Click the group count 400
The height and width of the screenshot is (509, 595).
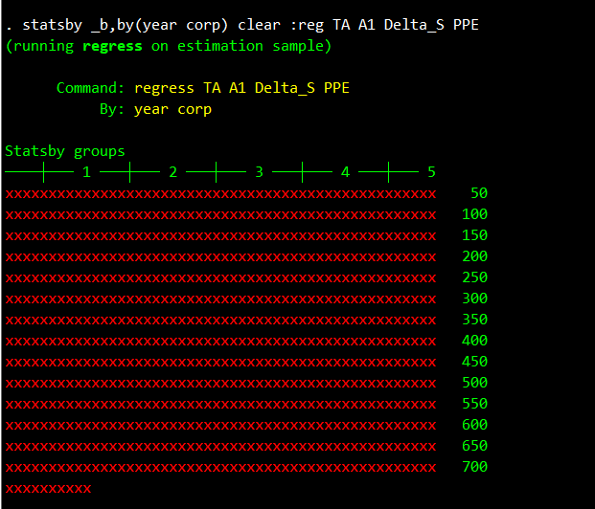point(474,341)
